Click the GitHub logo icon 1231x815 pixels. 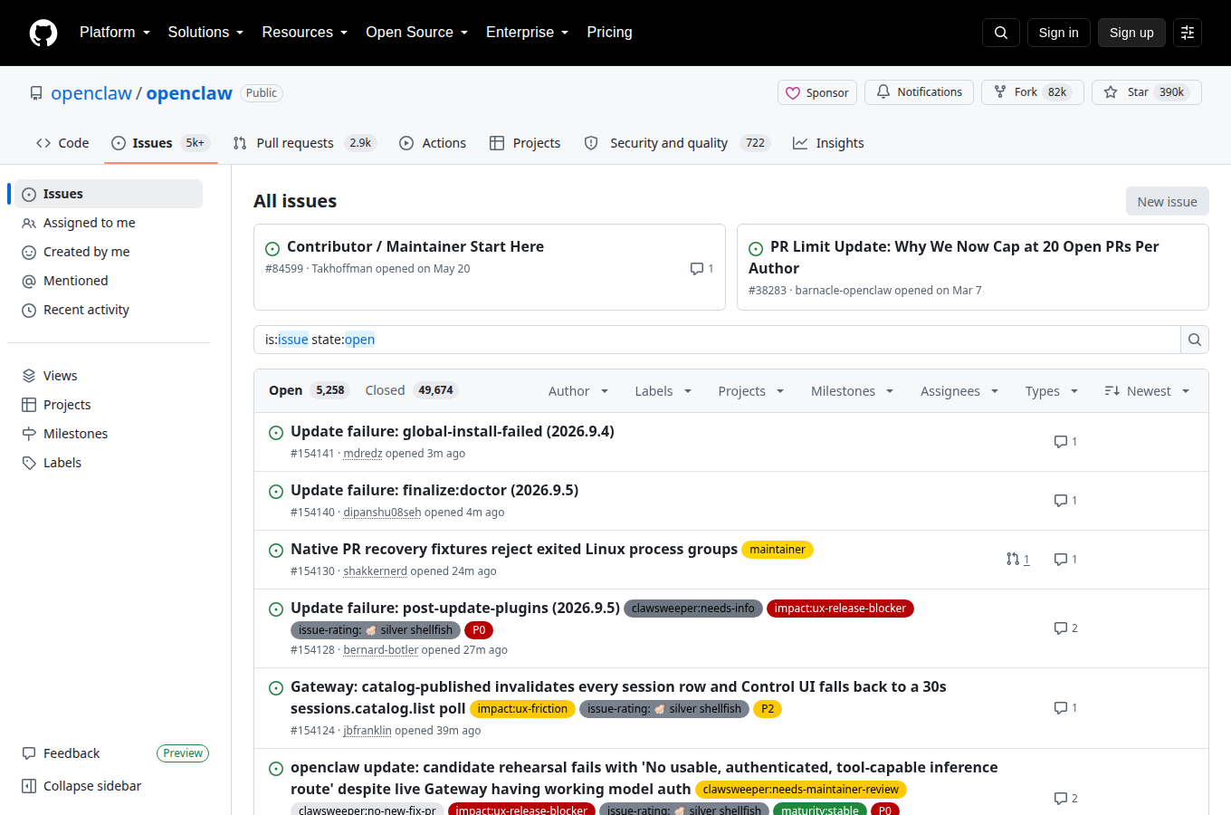(43, 33)
